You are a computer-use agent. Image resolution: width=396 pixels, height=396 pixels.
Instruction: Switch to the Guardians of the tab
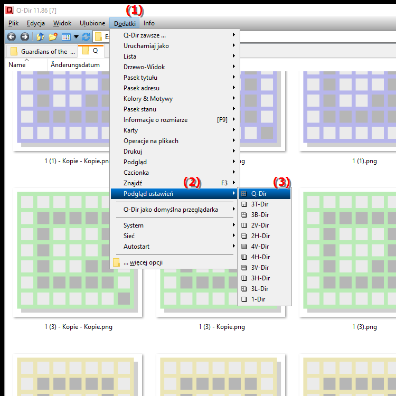coord(42,52)
